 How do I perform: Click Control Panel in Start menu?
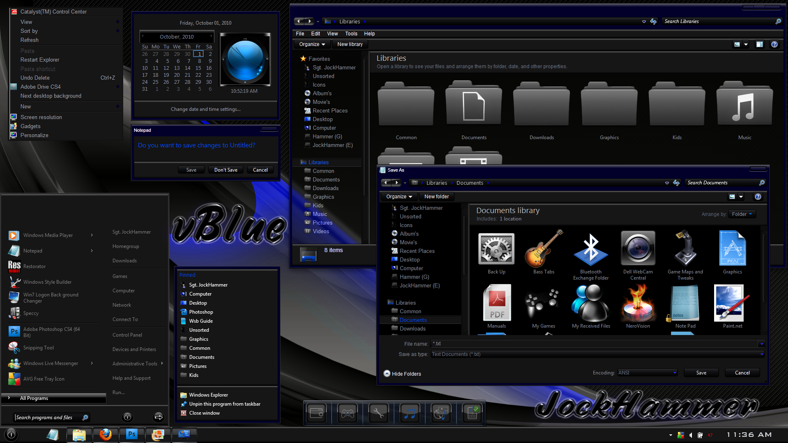point(127,335)
